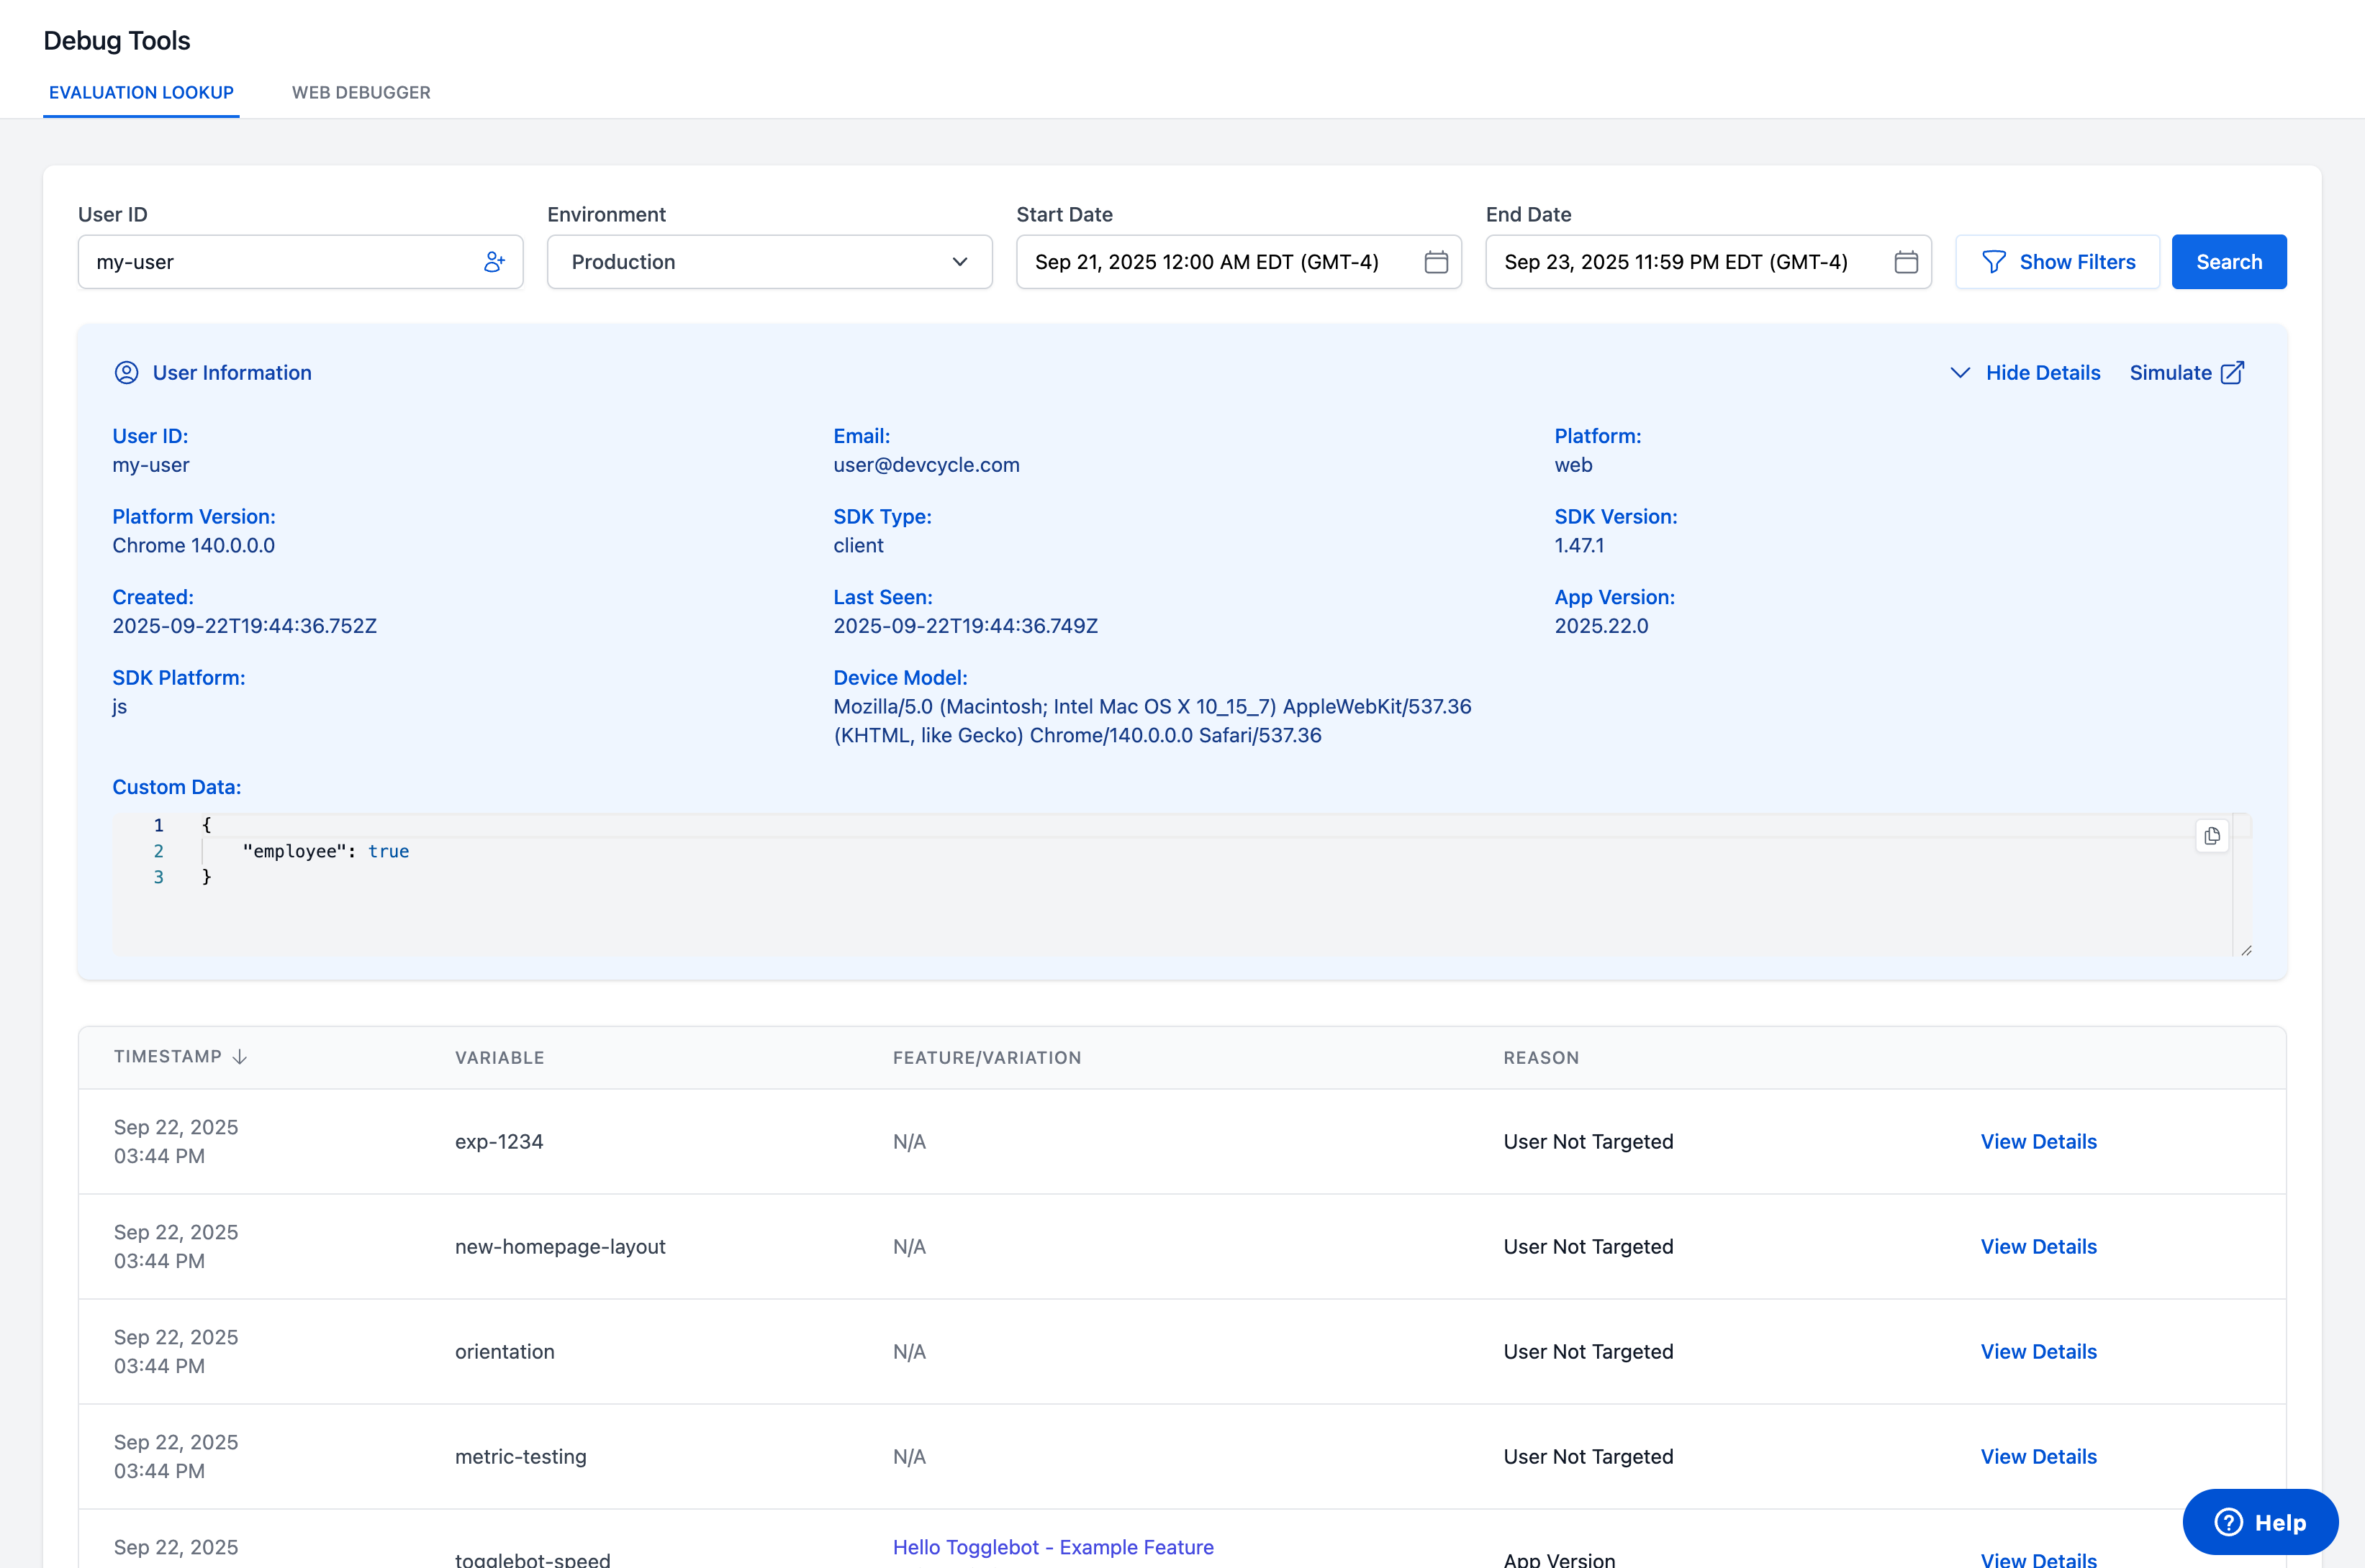The height and width of the screenshot is (1568, 2365).
Task: View Details for the orientation variable
Action: pos(2038,1351)
